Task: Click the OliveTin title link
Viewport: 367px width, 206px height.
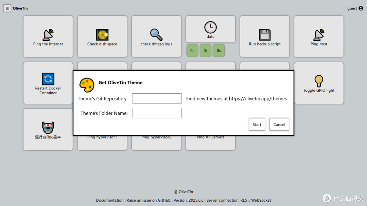Action: pyautogui.click(x=20, y=8)
